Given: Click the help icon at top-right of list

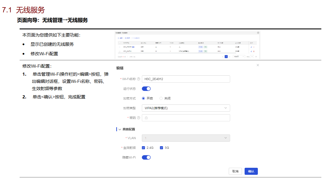Looking at the screenshot, I should tap(258, 33).
